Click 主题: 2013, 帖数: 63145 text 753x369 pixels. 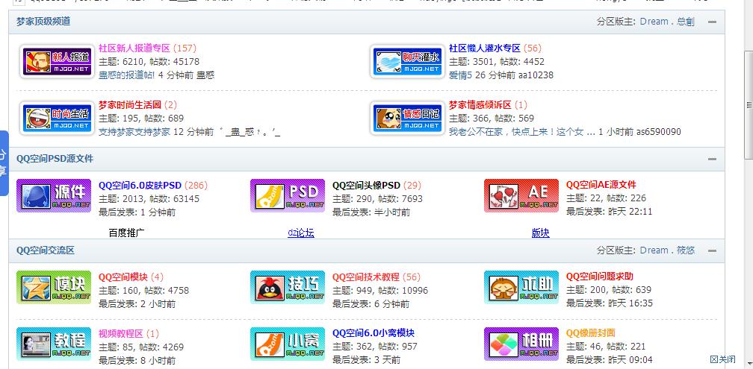[x=149, y=198]
